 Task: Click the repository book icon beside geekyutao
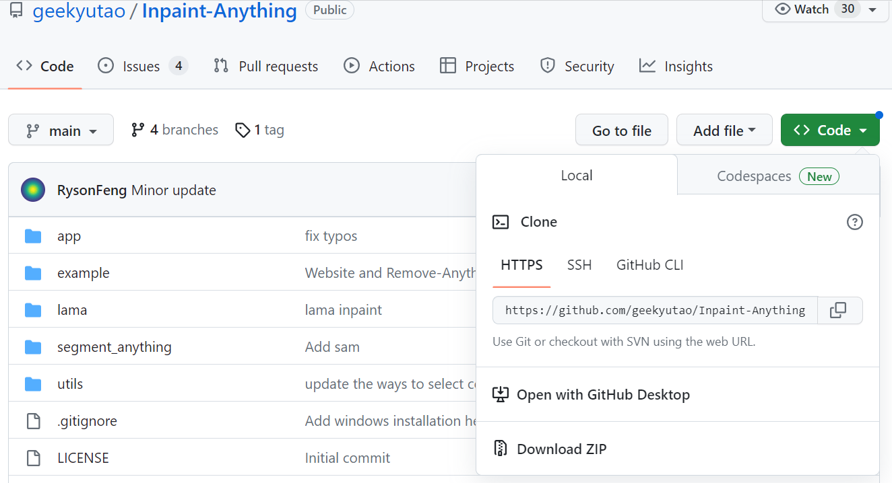16,11
